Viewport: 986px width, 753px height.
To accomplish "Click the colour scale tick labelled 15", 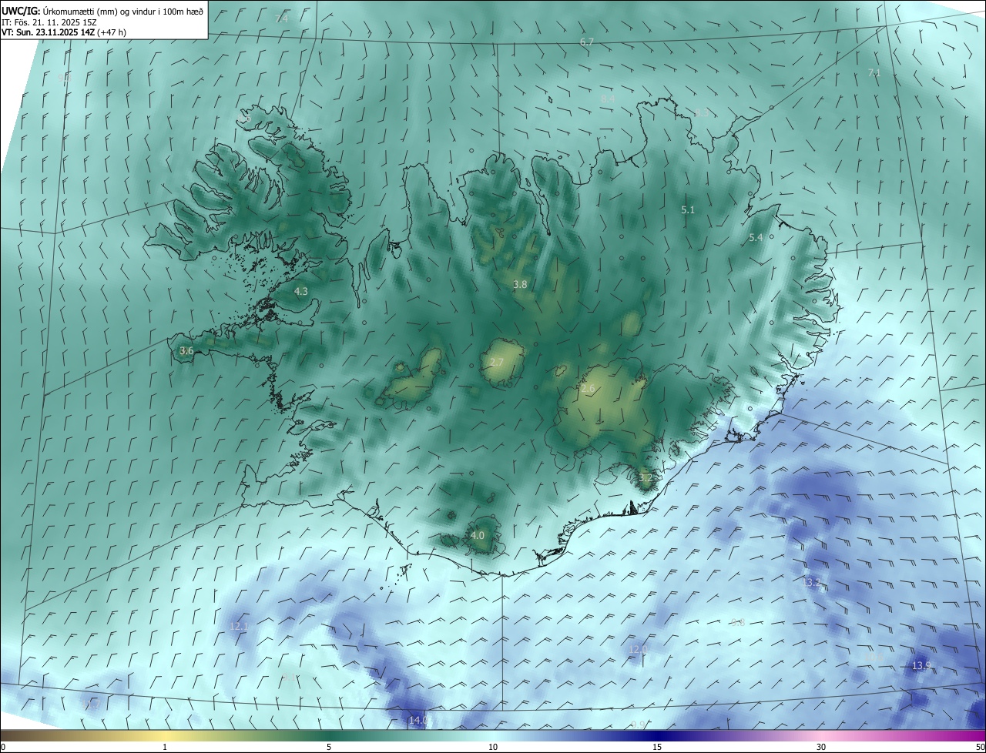I will [x=657, y=747].
